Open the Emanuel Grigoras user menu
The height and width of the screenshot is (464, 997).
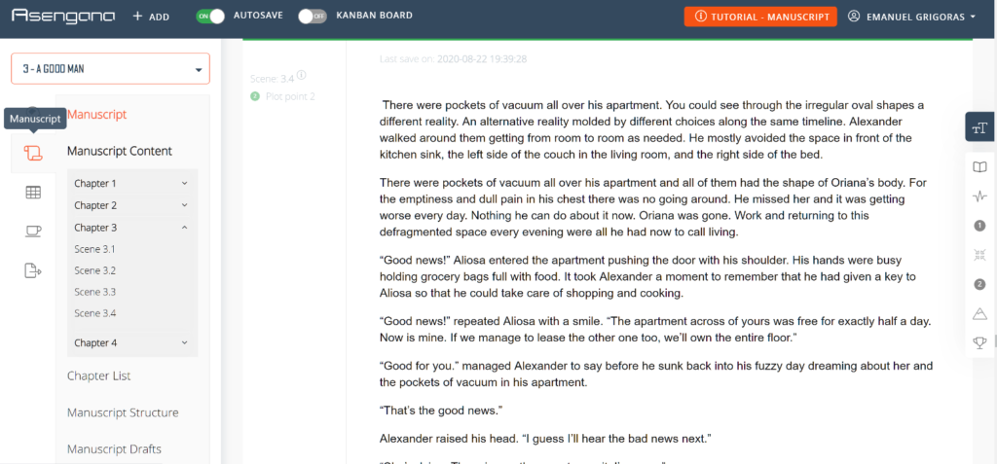coord(912,17)
